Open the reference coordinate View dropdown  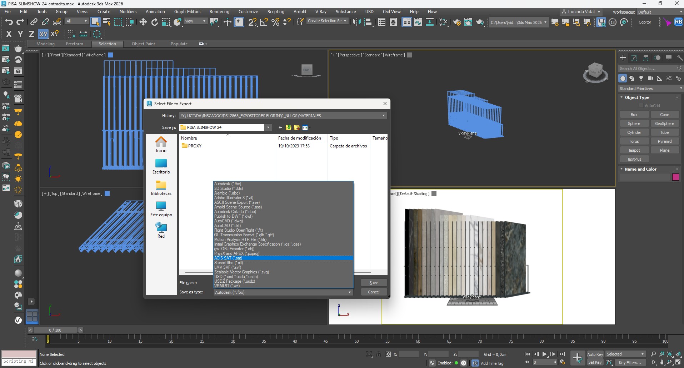coord(195,21)
